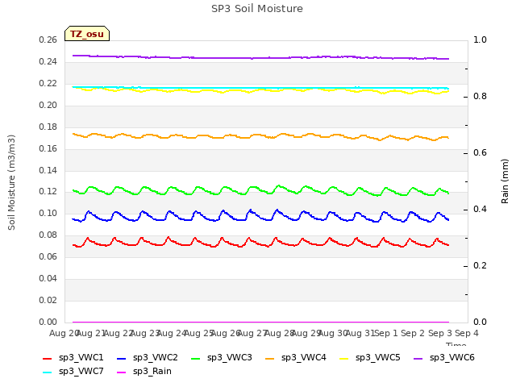Click the blue sp3_VWC2 legend swatch
The image size is (516, 387).
122,359
